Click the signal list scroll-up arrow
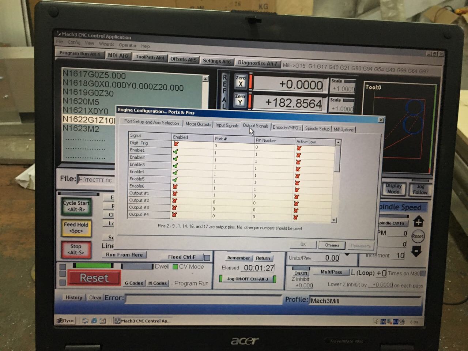The width and height of the screenshot is (468, 351). tap(338, 142)
